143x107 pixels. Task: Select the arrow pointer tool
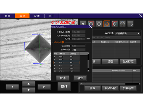coord(83,24)
